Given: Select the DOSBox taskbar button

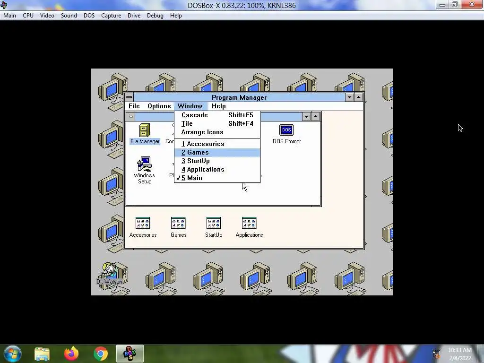Looking at the screenshot, I should [x=130, y=354].
